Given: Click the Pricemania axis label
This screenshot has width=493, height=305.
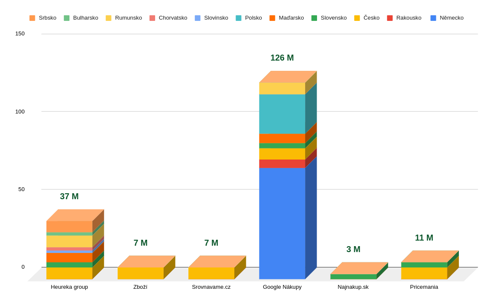Looking at the screenshot, I should (424, 287).
